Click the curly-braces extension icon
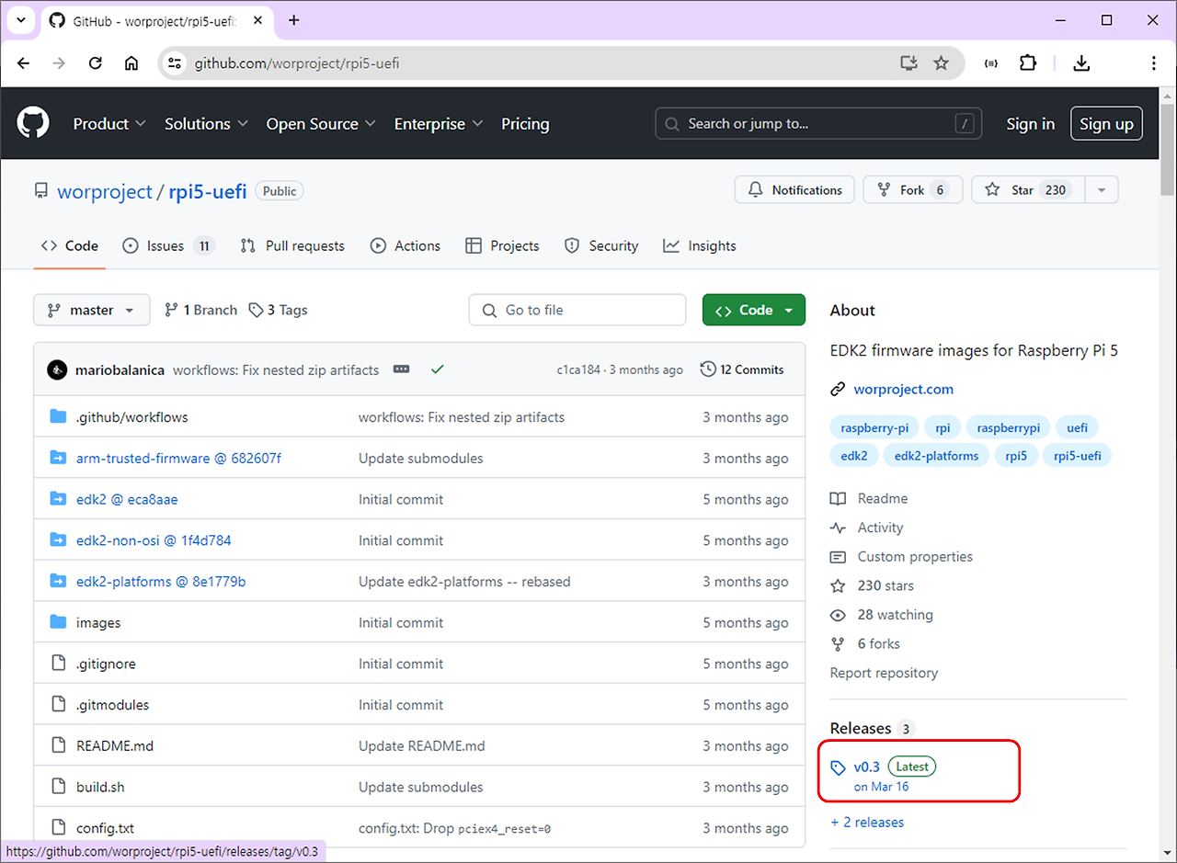 click(991, 63)
